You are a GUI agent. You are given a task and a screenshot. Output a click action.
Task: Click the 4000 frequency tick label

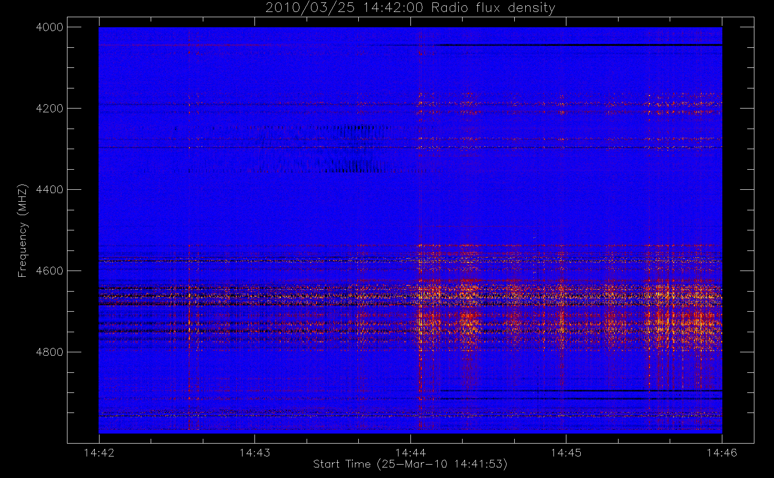[x=50, y=27]
